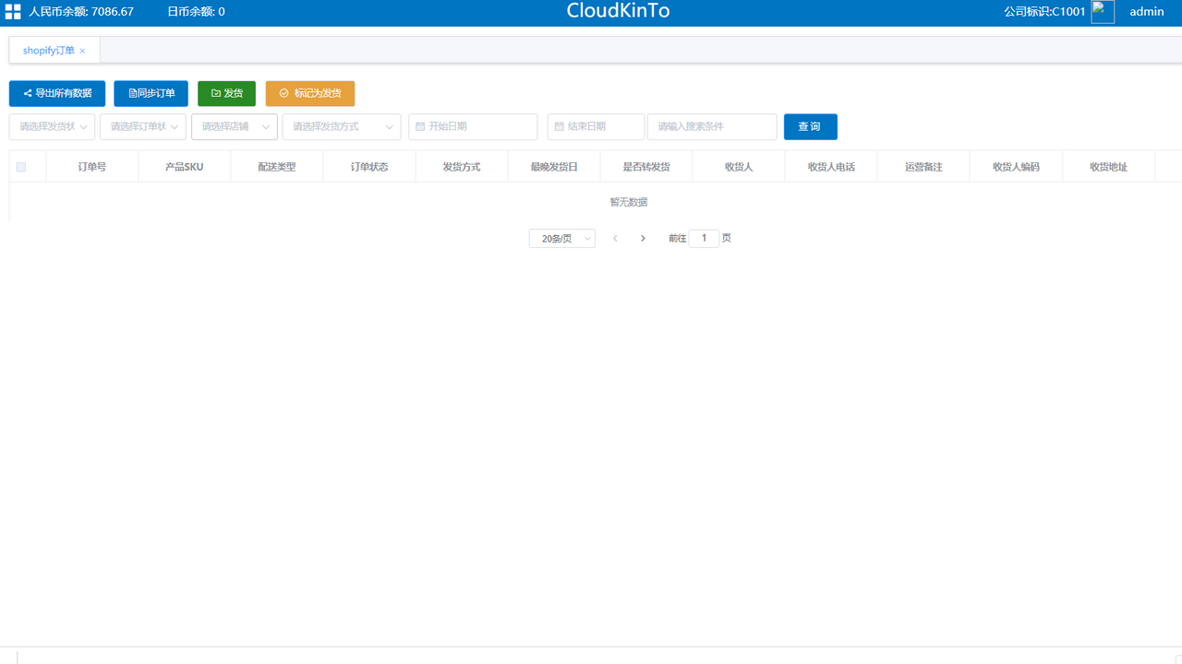The image size is (1182, 664).
Task: Open the 请选择发货方式 dropdown
Action: 342,126
